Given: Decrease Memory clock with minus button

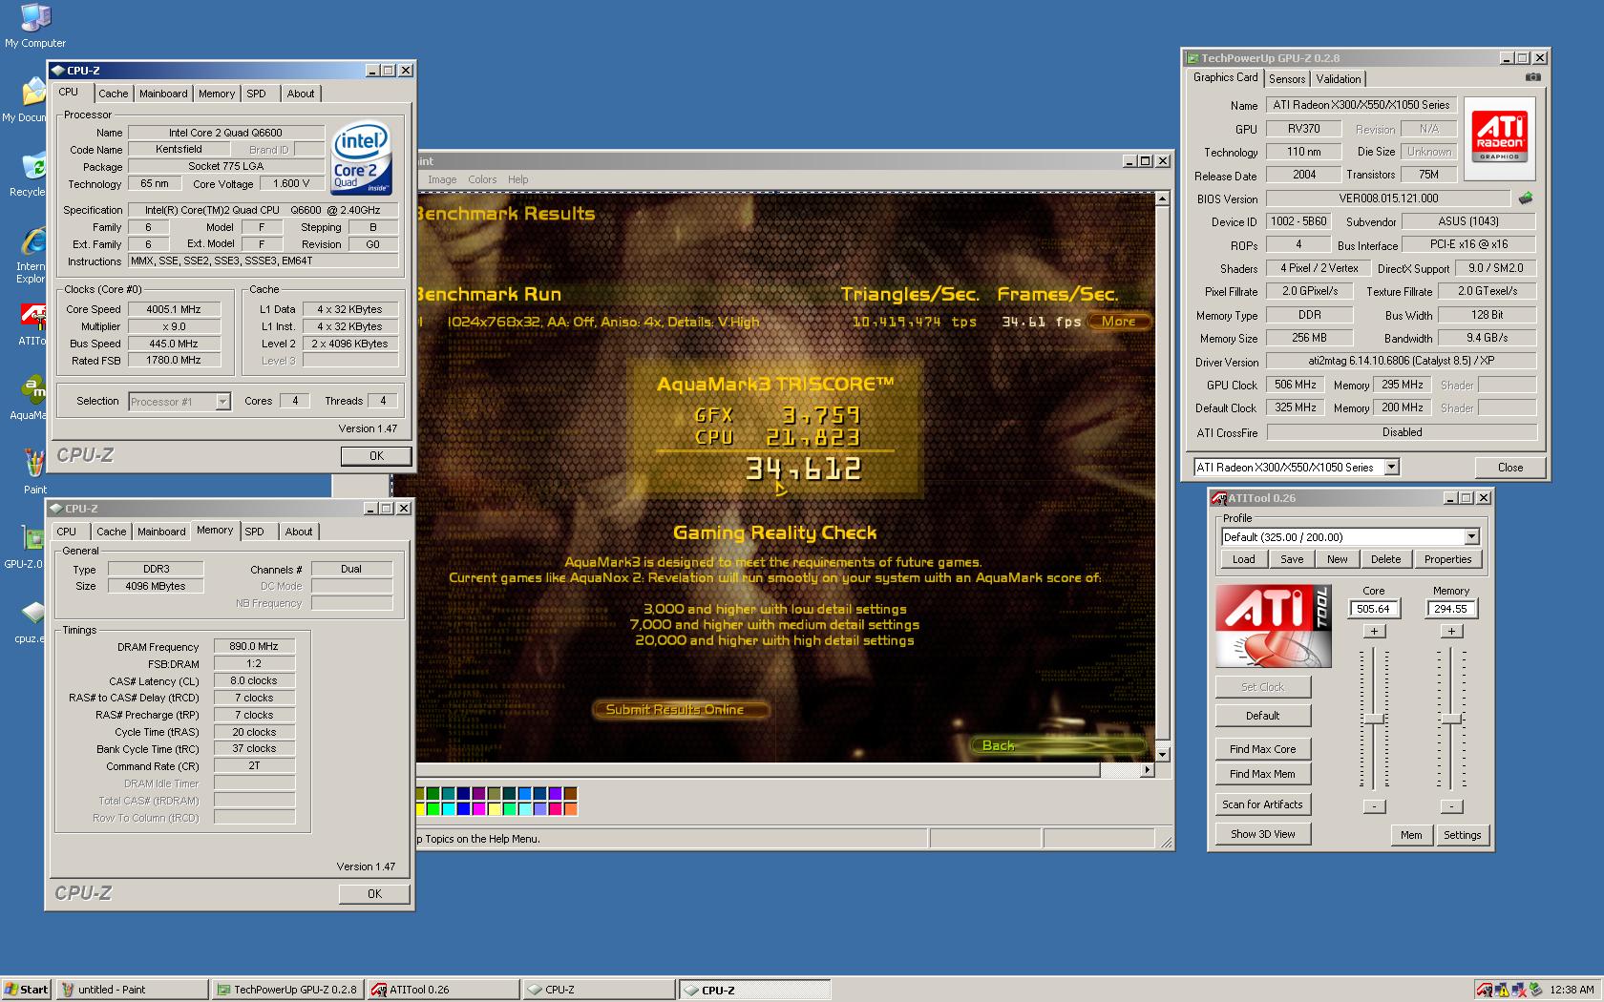Looking at the screenshot, I should click(x=1451, y=806).
